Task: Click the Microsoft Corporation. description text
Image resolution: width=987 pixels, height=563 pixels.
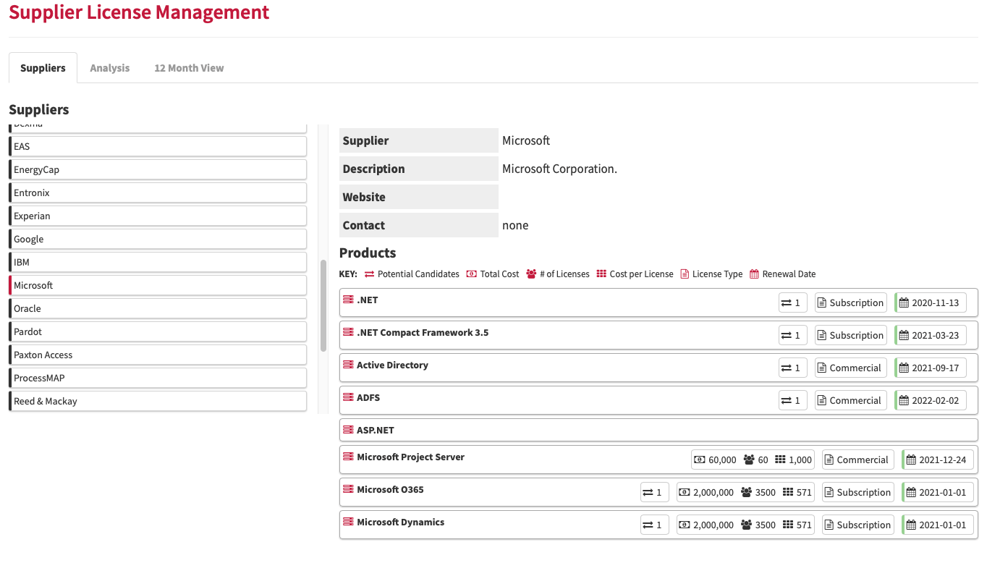Action: tap(559, 169)
